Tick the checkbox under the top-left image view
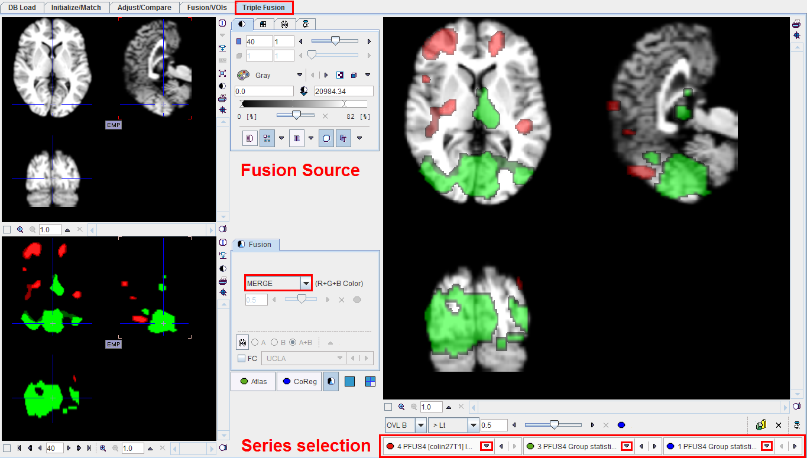This screenshot has width=807, height=458. 7,229
